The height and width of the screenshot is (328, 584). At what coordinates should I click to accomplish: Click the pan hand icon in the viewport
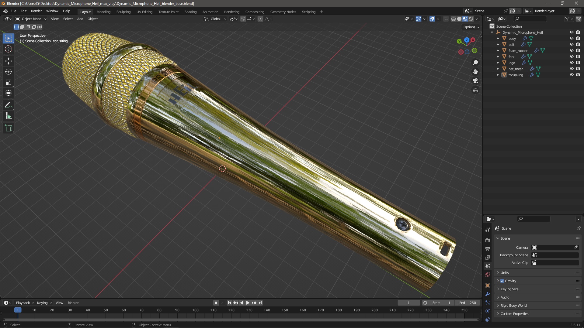point(475,72)
